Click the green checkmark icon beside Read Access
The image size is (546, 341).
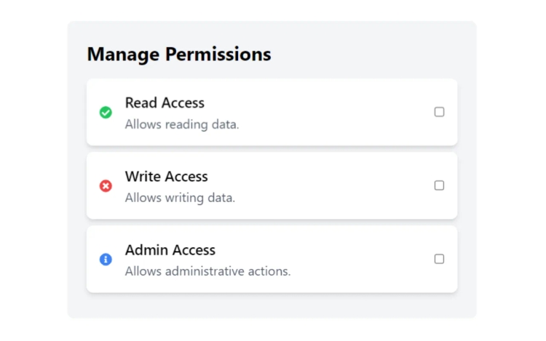point(106,112)
